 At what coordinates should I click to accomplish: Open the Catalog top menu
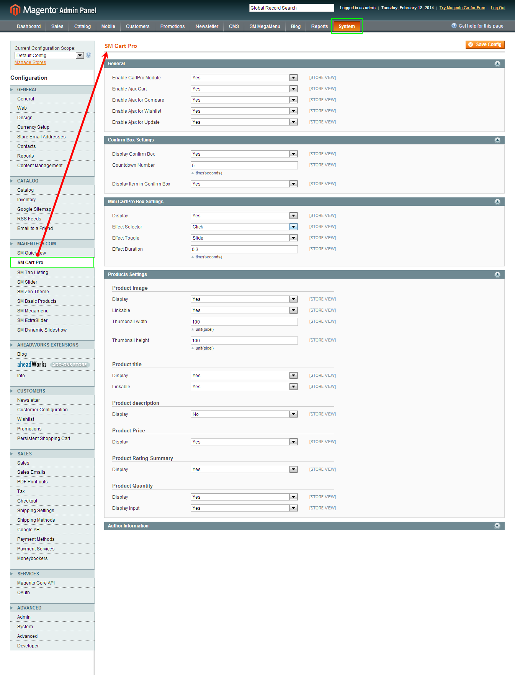[x=82, y=26]
